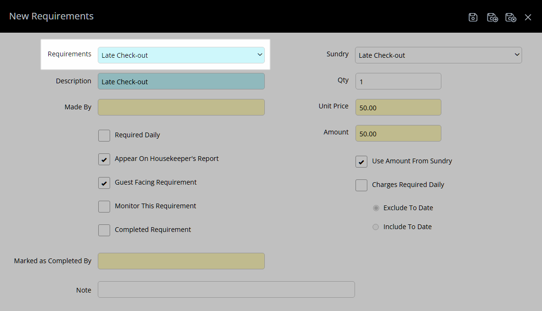Click the Qty field
The height and width of the screenshot is (311, 542).
398,81
